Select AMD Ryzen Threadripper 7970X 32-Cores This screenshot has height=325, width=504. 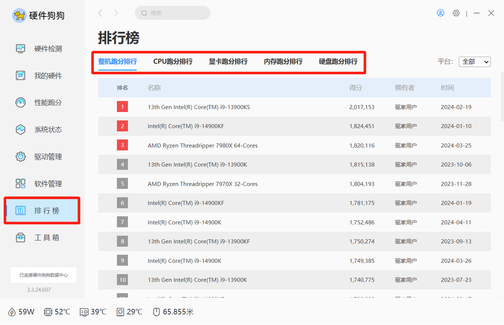[x=203, y=184]
